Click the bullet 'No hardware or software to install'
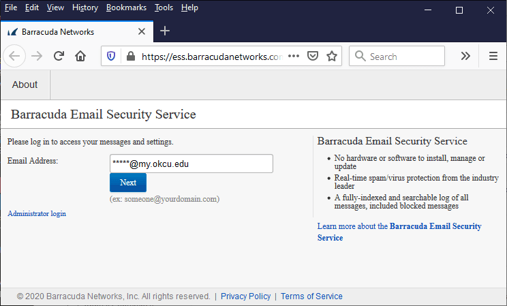Viewport: 507px width, 306px height. 410,162
